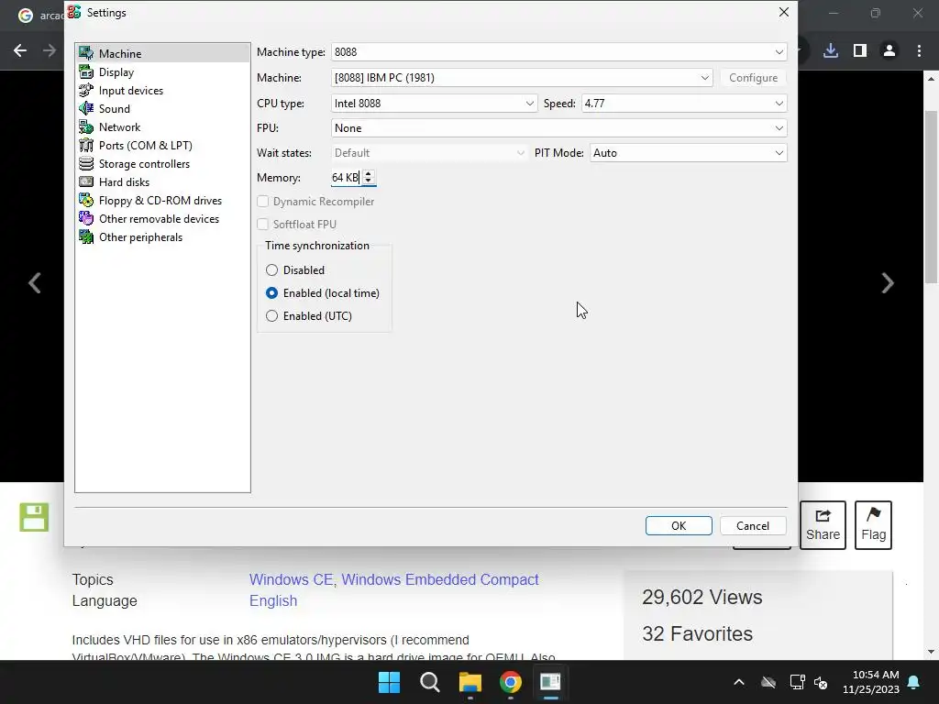This screenshot has height=704, width=939.
Task: Click the Configure button
Action: click(754, 77)
